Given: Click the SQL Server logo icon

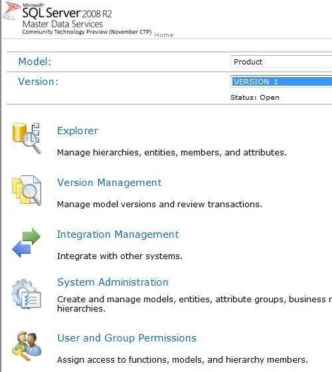Looking at the screenshot, I should [11, 11].
